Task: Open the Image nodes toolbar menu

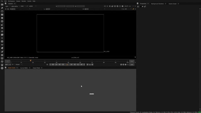Action: pos(2,5)
